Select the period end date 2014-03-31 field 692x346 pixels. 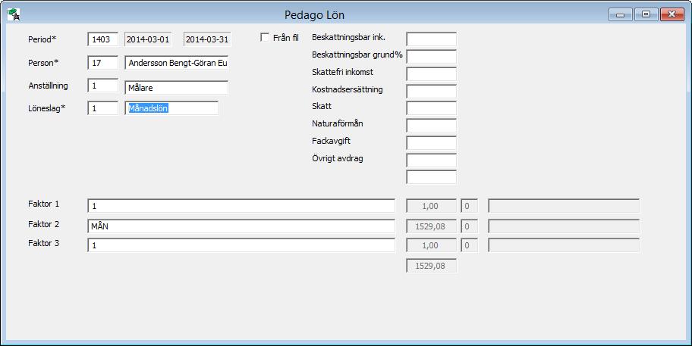(207, 39)
